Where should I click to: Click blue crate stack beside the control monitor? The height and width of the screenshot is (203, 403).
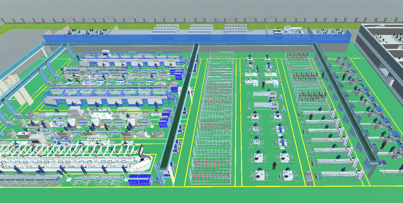pyautogui.click(x=140, y=179)
